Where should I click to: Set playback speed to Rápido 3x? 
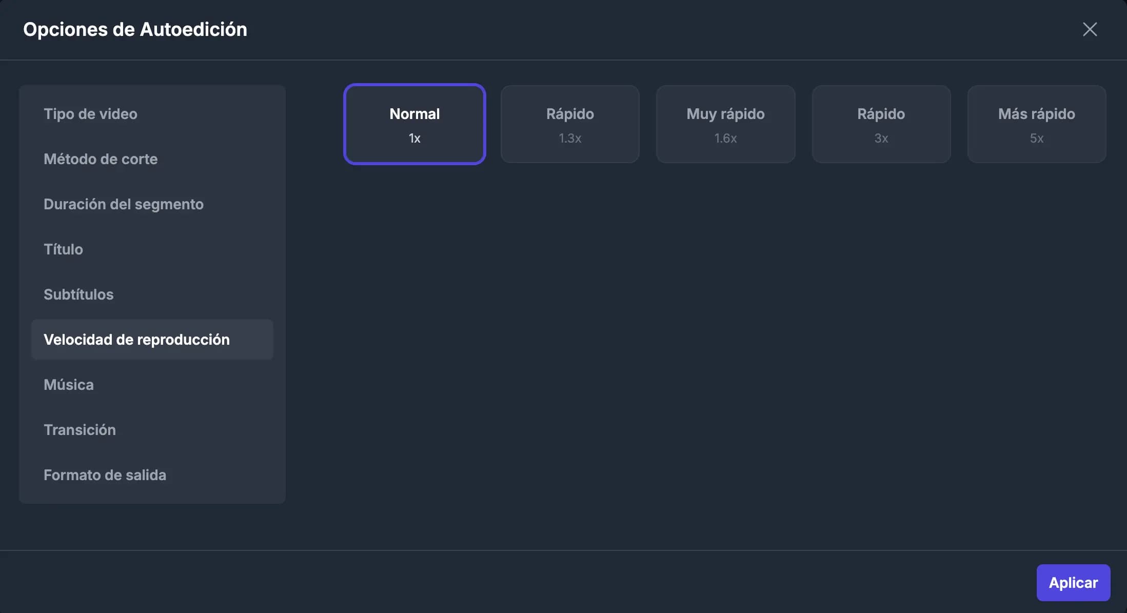[x=881, y=124]
